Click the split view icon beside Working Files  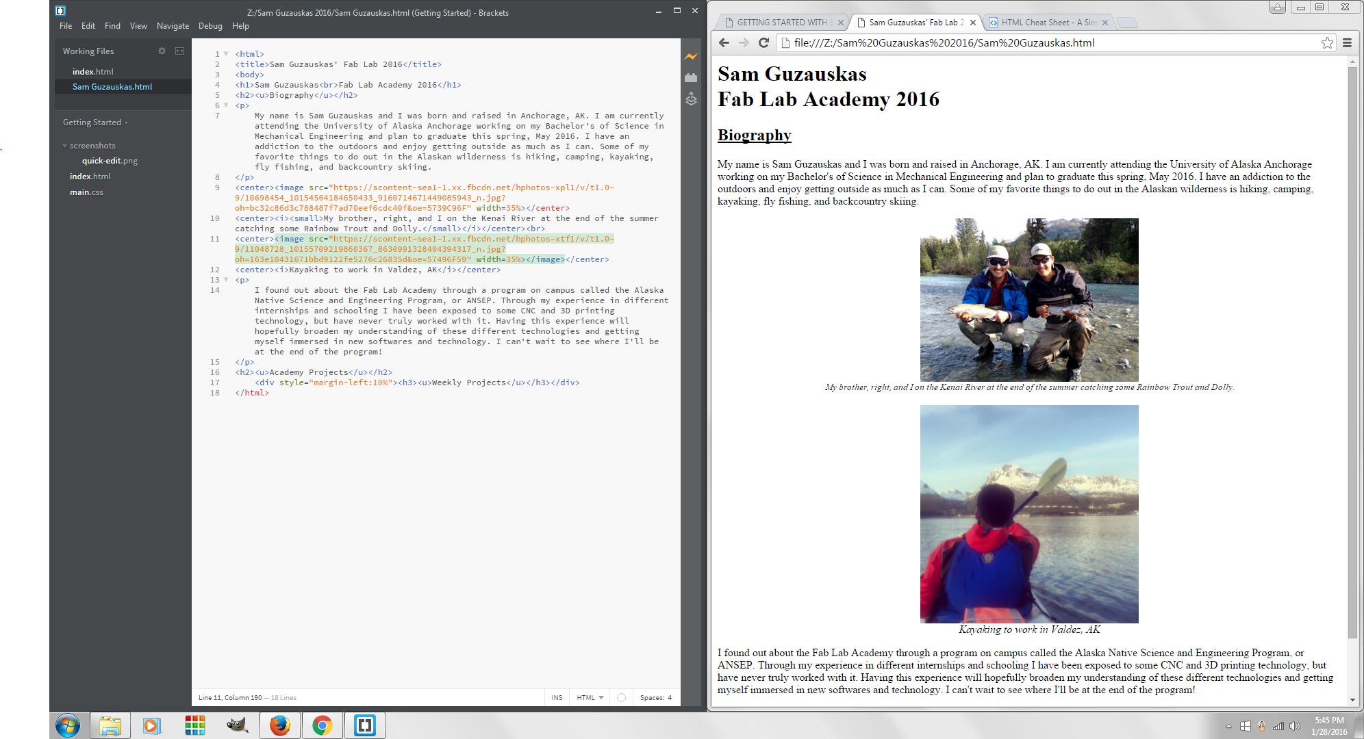tap(179, 51)
